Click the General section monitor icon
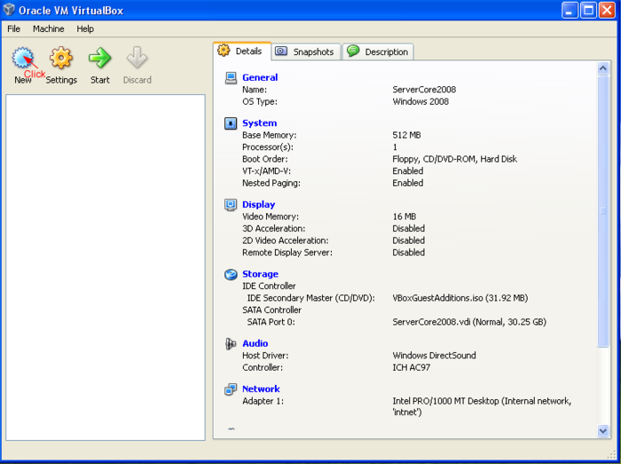Image resolution: width=621 pixels, height=464 pixels. (231, 77)
